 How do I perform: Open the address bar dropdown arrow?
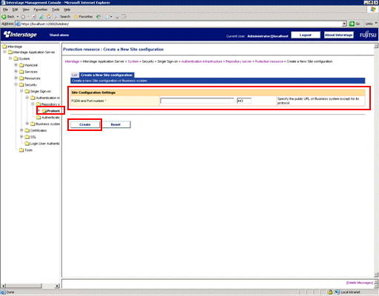[x=344, y=24]
